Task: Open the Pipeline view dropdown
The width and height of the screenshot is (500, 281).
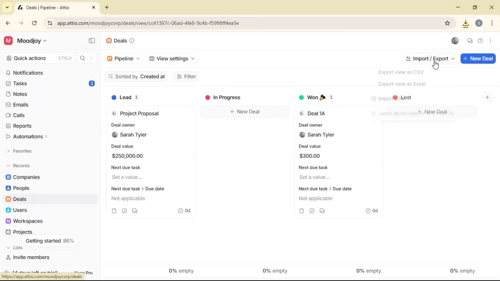Action: point(123,59)
